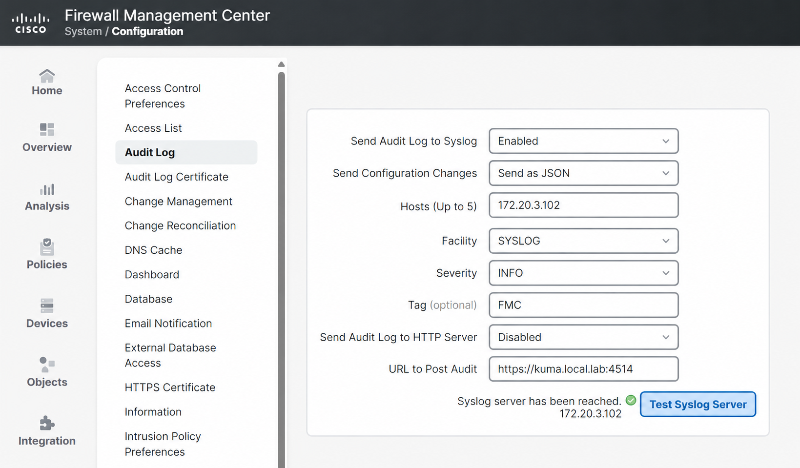
Task: Open the Devices server icon
Action: click(47, 306)
